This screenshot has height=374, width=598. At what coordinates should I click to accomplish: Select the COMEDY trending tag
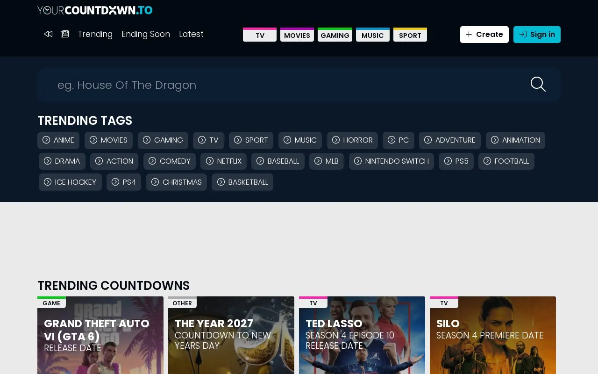click(170, 161)
